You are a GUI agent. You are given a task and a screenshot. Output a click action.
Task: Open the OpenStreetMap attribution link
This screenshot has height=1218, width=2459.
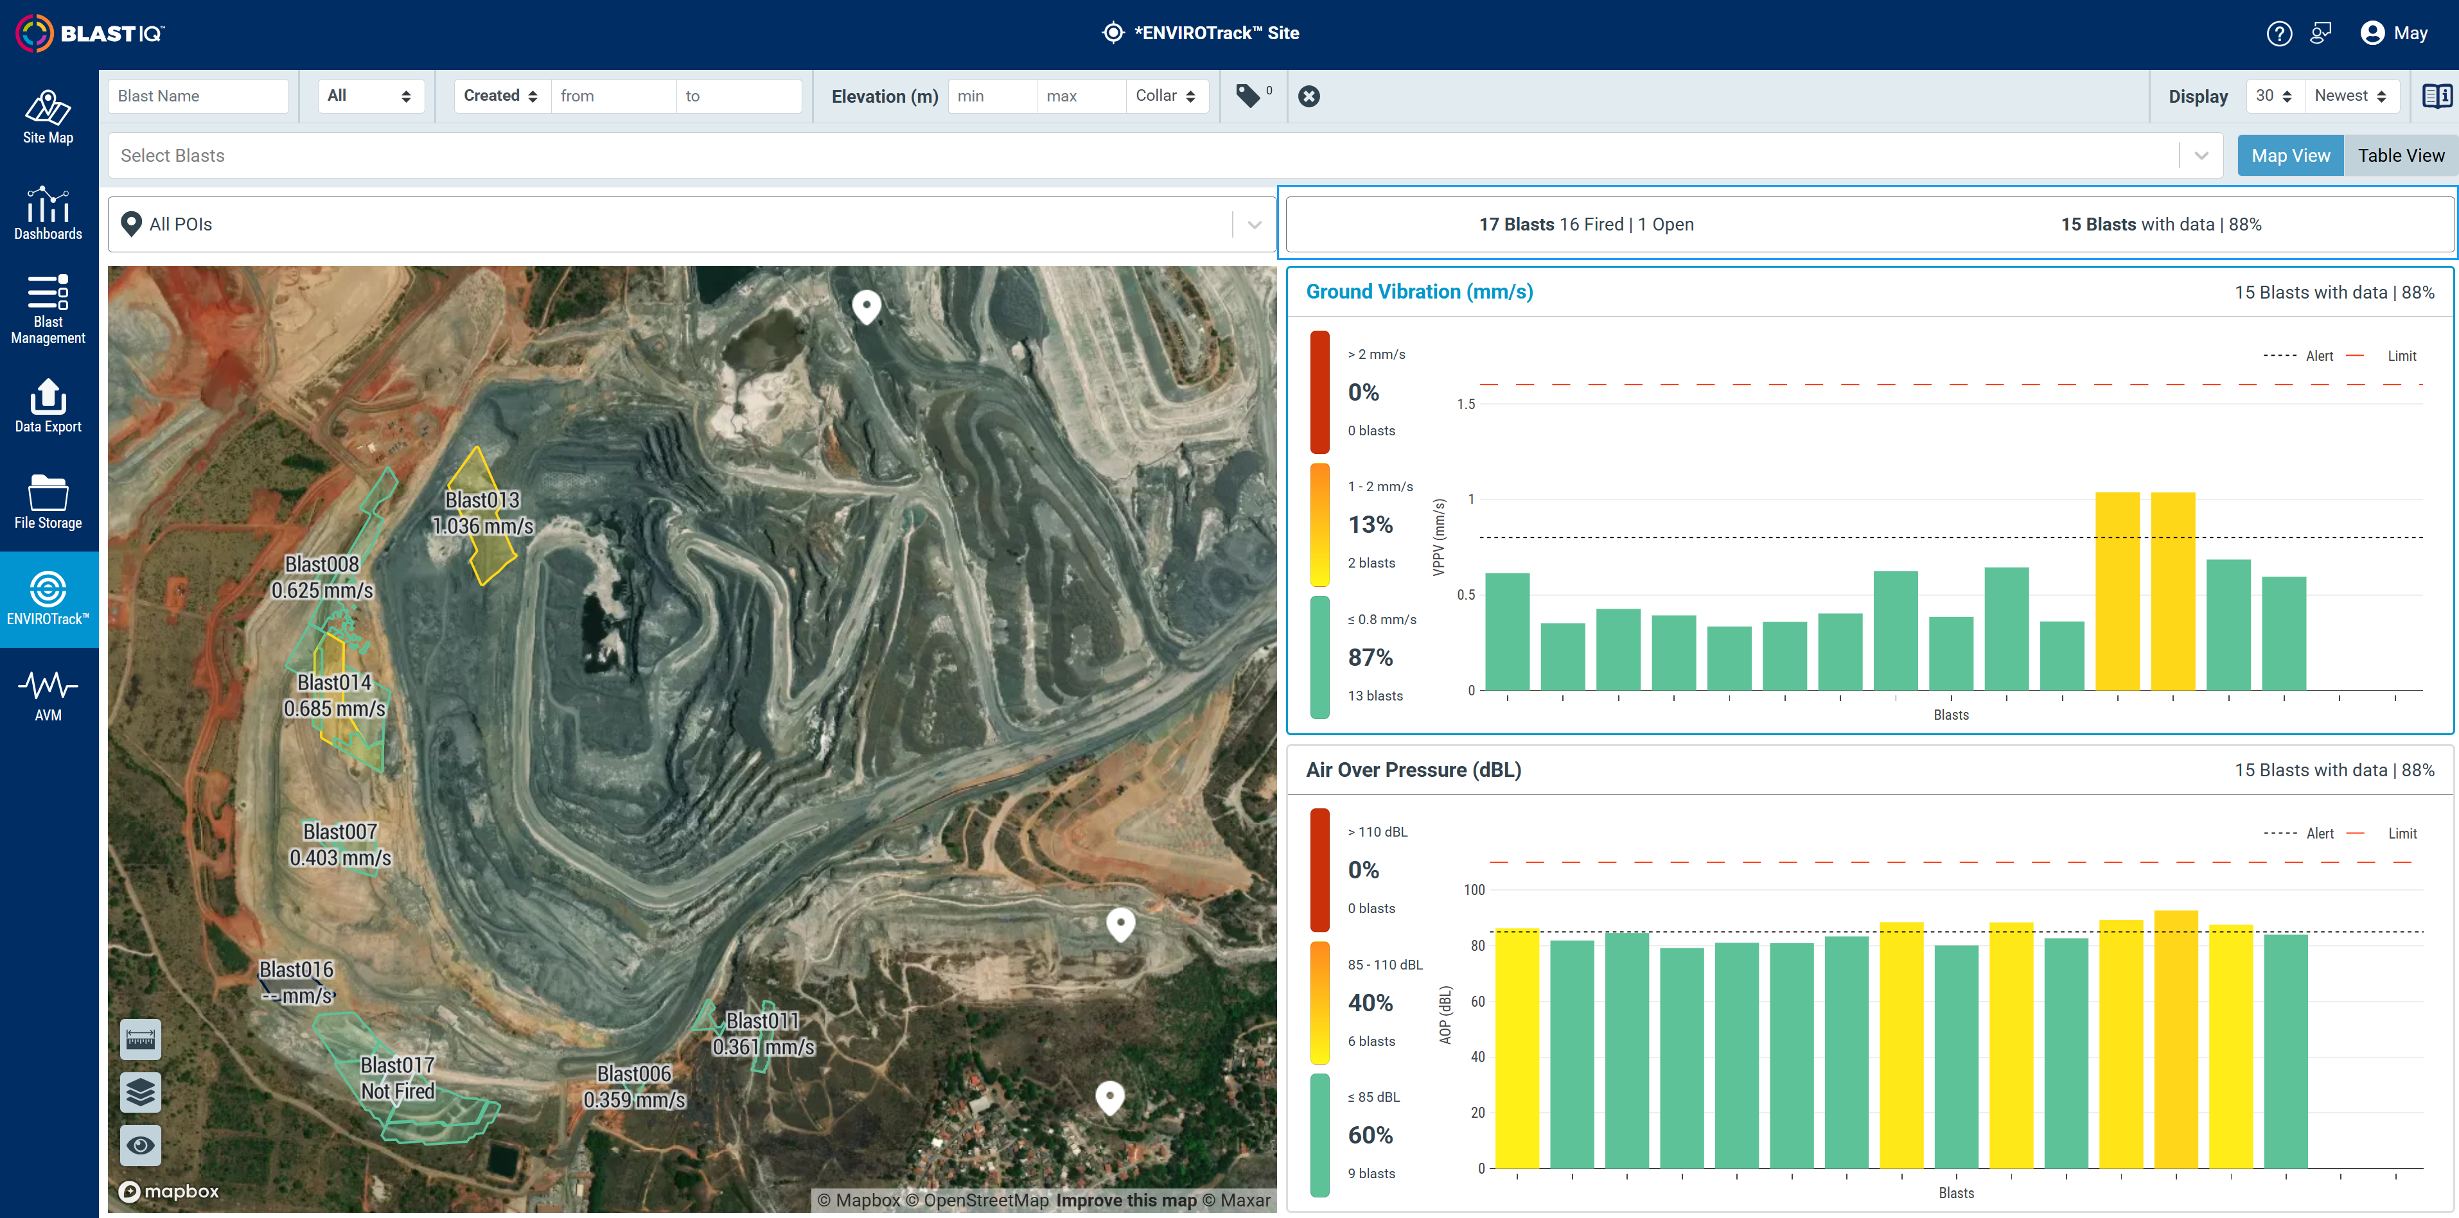tap(978, 1200)
